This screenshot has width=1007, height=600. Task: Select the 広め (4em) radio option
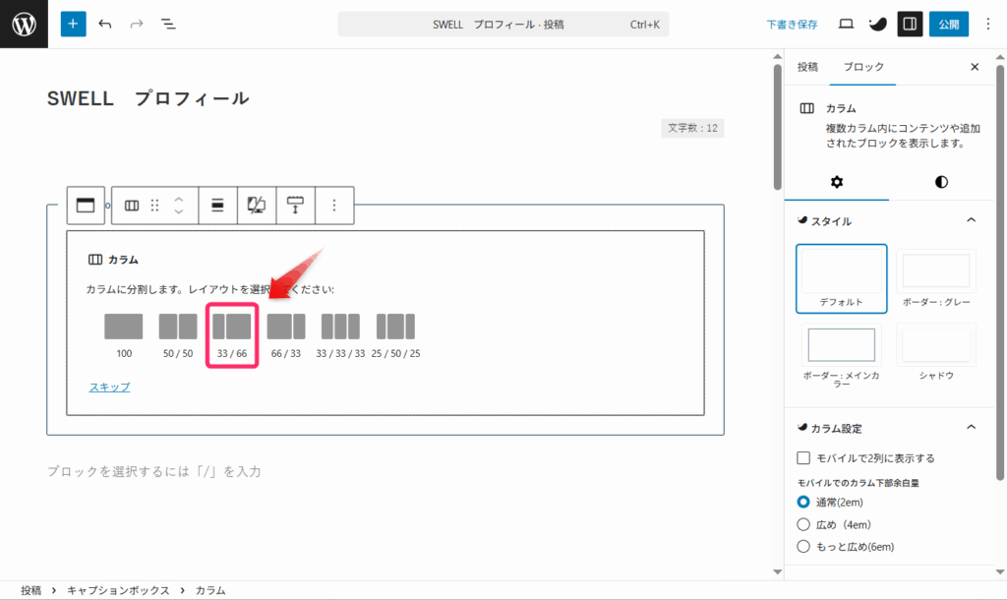coord(802,524)
